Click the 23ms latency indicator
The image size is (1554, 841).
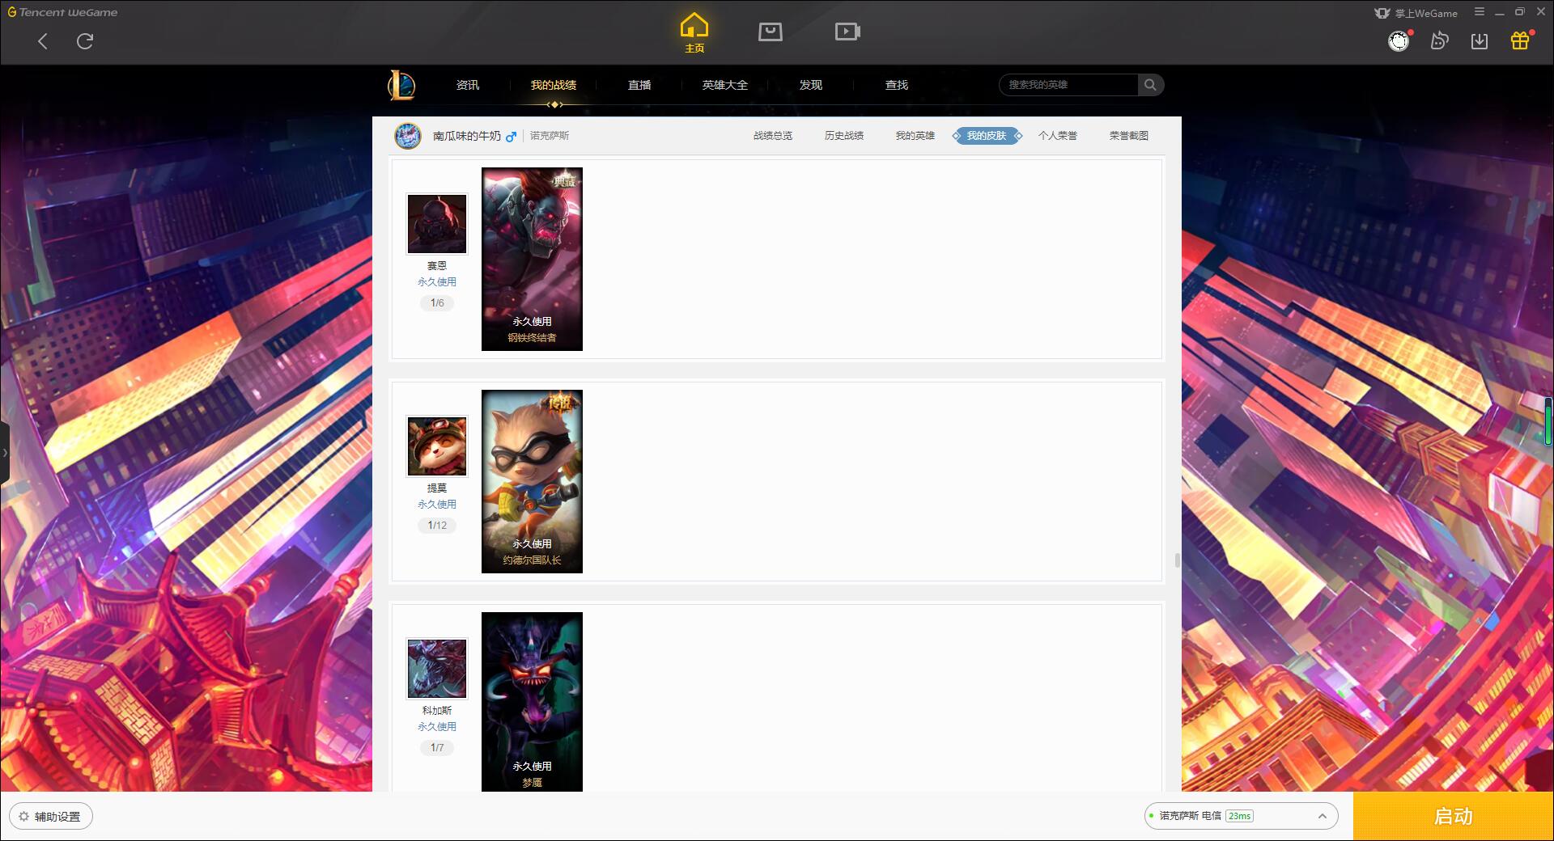[x=1239, y=816]
